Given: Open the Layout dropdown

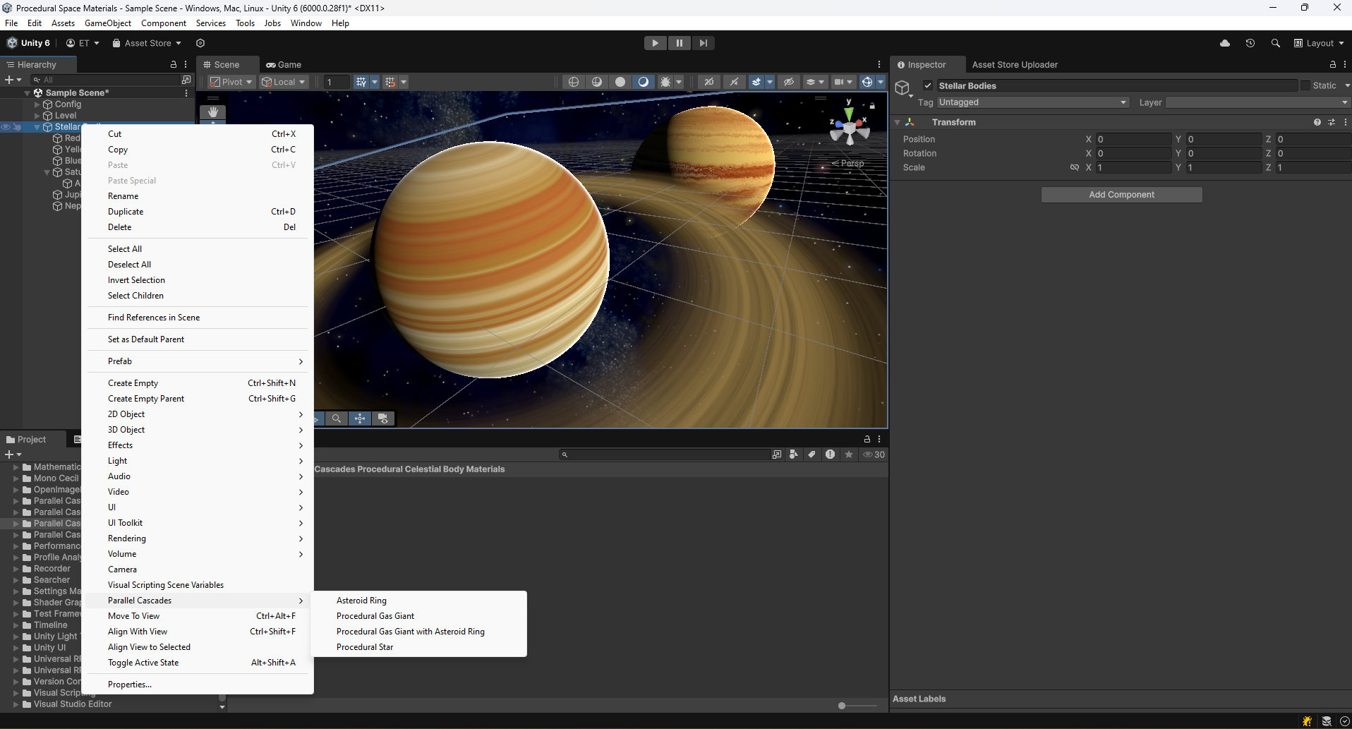Looking at the screenshot, I should [x=1319, y=43].
